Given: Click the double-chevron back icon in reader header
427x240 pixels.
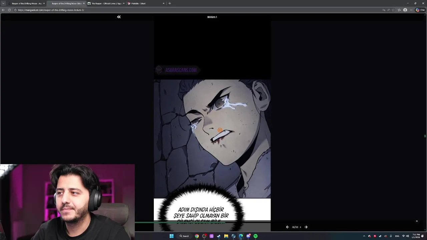Looking at the screenshot, I should (119, 17).
